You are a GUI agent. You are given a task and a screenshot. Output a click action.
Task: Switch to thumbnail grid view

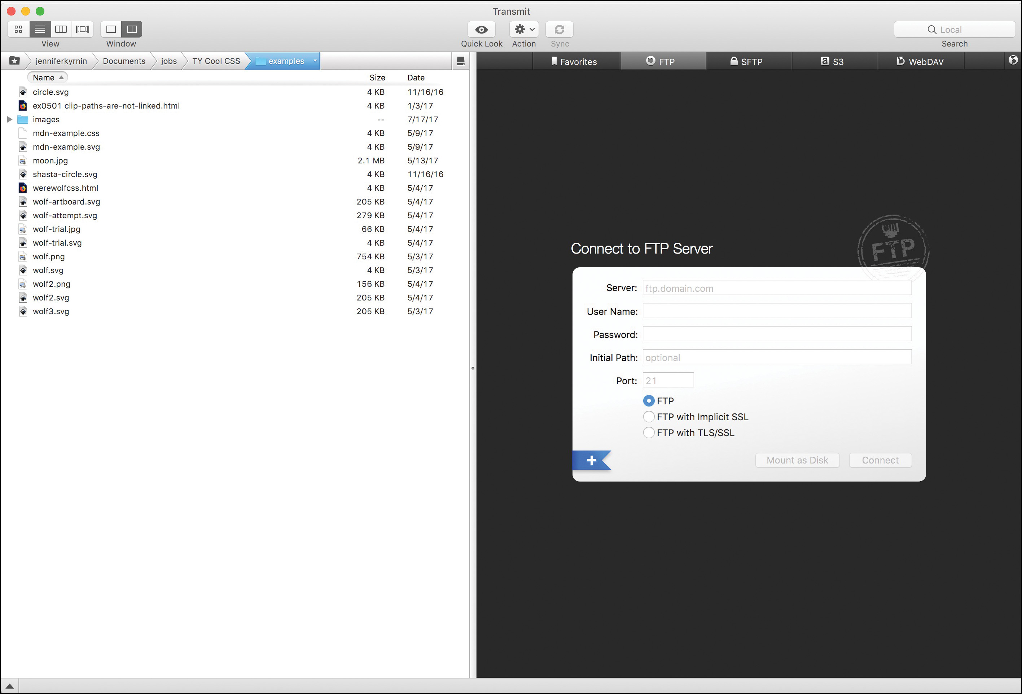tap(18, 29)
